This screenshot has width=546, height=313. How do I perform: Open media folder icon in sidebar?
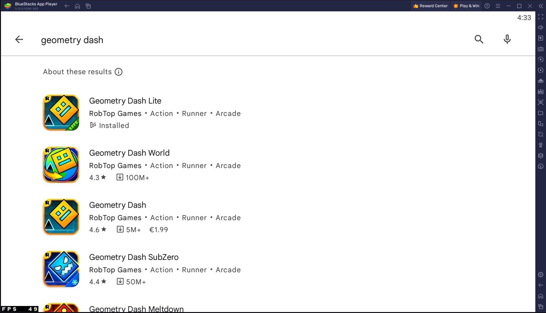[x=541, y=113]
